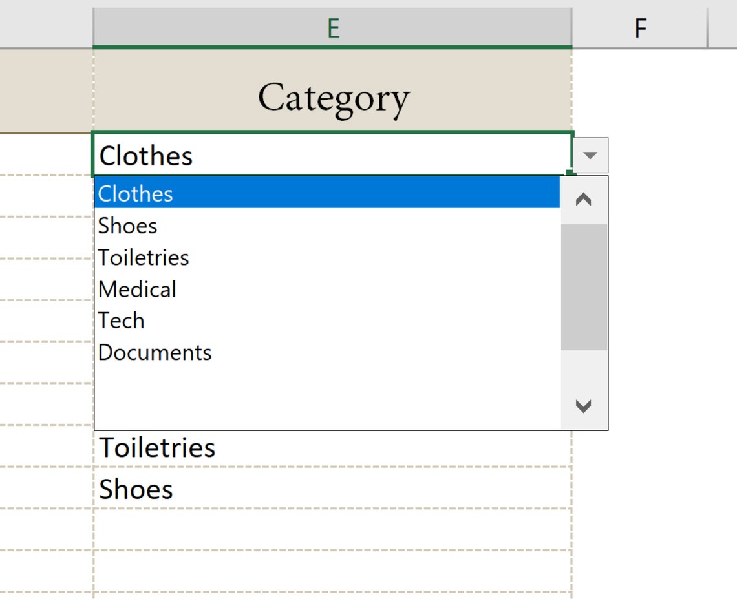The height and width of the screenshot is (601, 737).
Task: Select column F by clicking its header
Action: coord(639,26)
